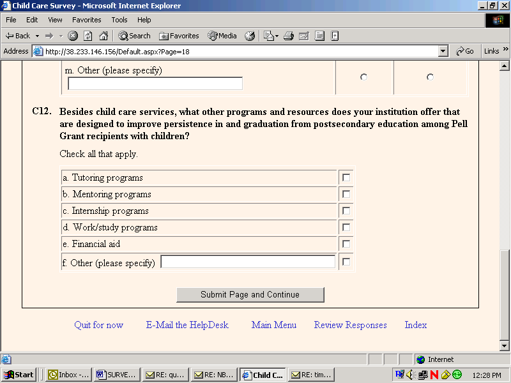
Task: Click the volume speaker tray icon
Action: [410, 375]
